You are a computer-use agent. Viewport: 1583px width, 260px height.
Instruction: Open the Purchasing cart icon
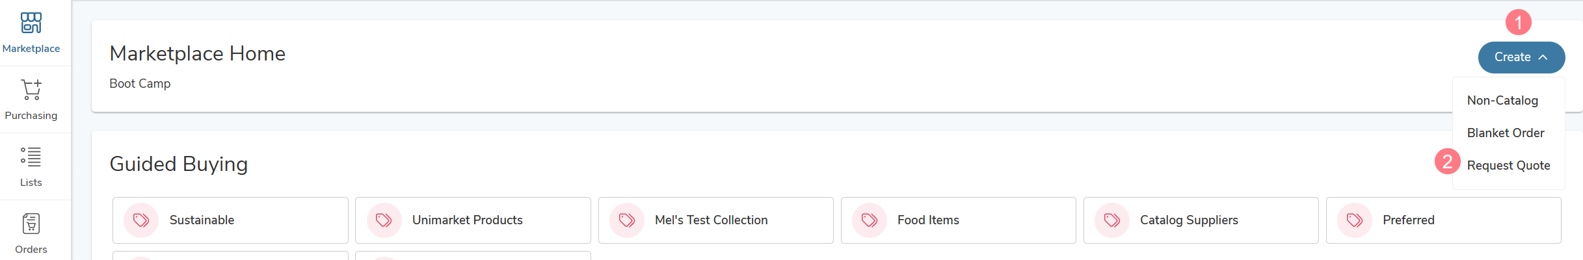[31, 90]
